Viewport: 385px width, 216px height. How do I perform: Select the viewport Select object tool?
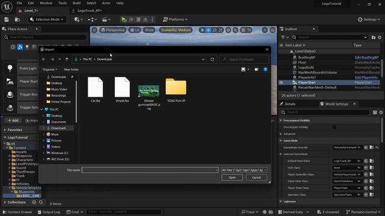202,30
